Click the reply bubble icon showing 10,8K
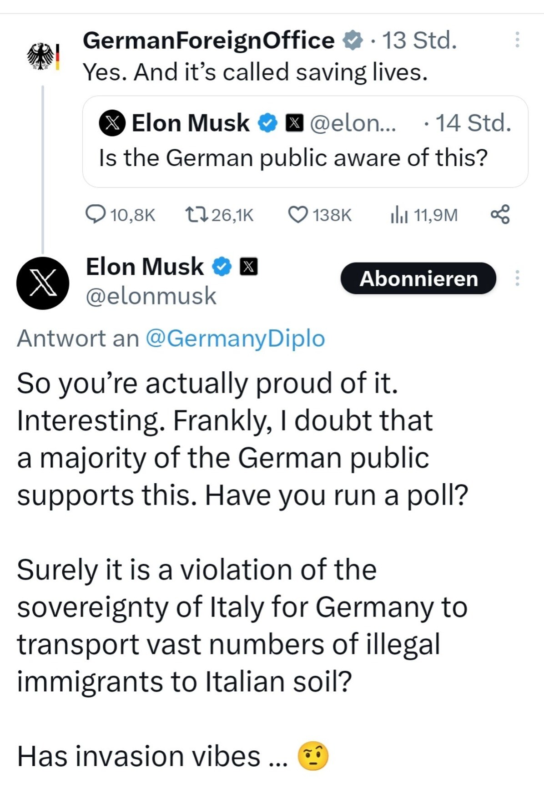544x789 pixels. 95,214
